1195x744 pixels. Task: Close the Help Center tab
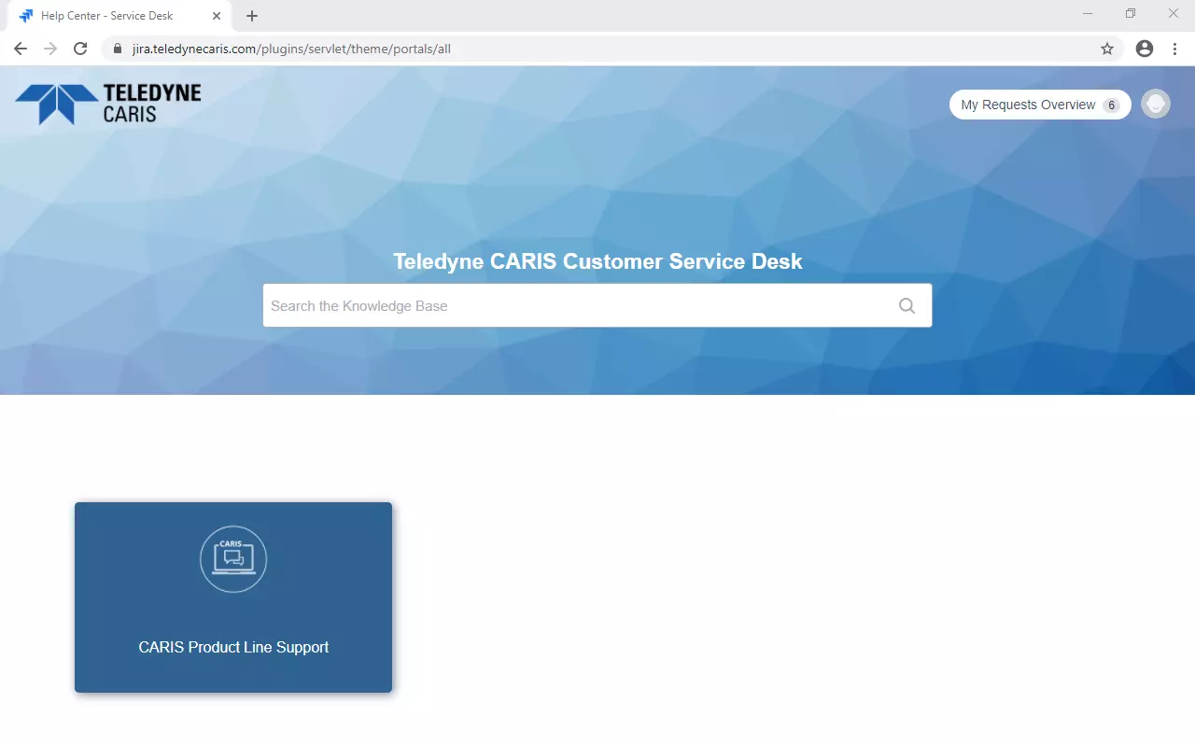[216, 15]
